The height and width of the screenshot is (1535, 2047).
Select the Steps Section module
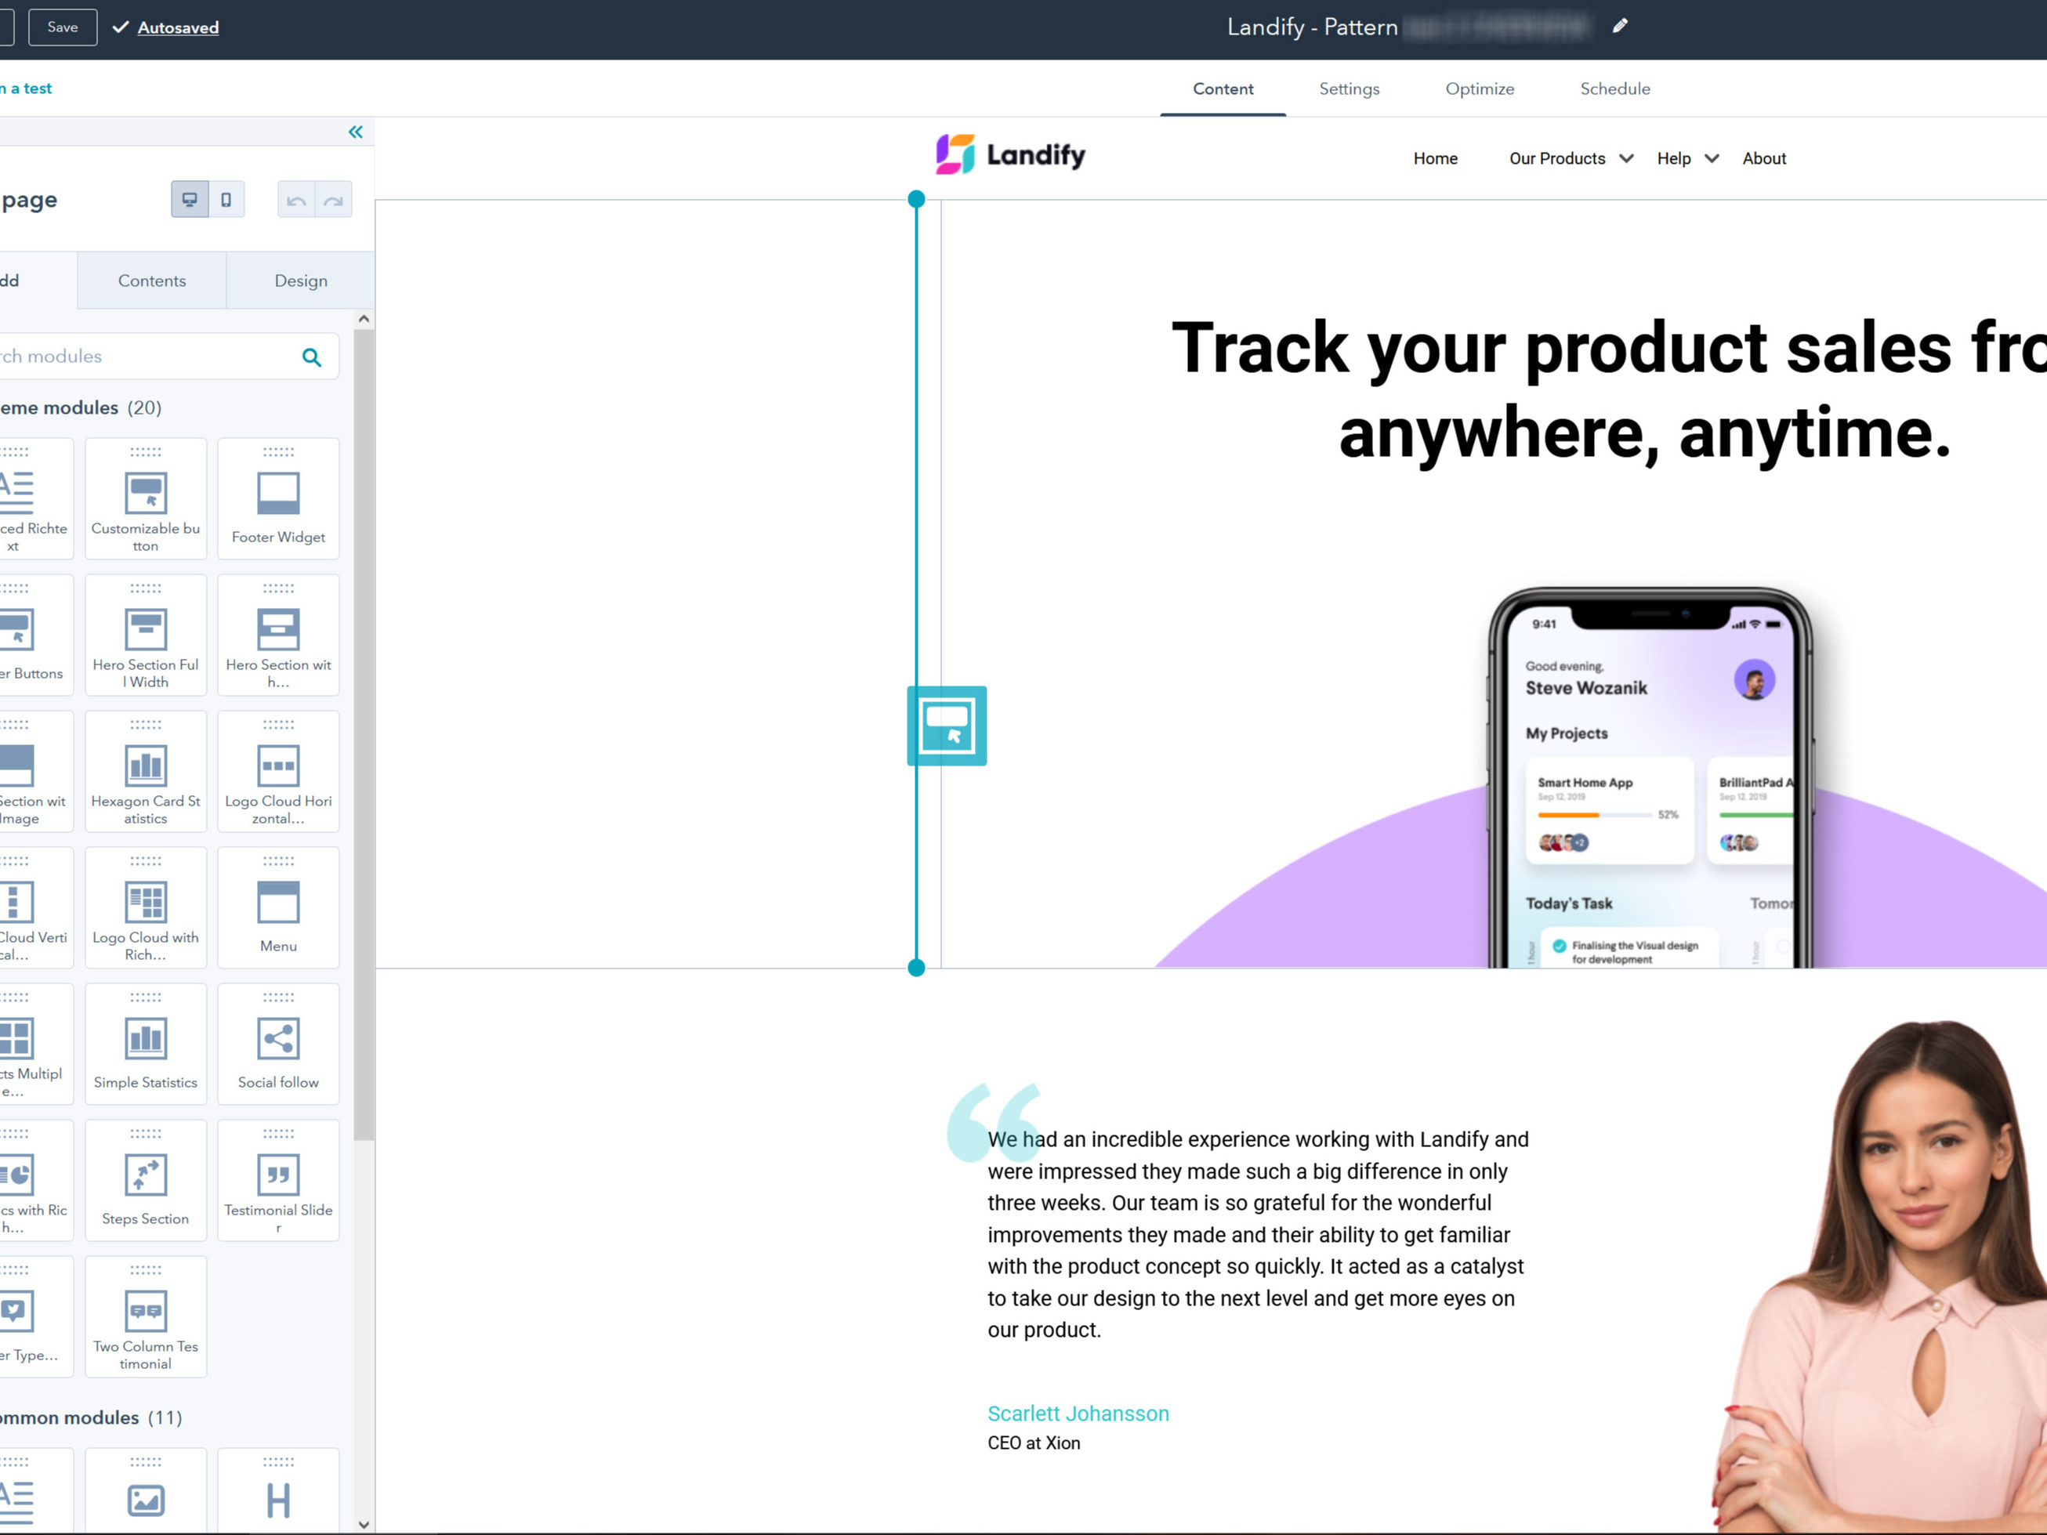tap(145, 1180)
